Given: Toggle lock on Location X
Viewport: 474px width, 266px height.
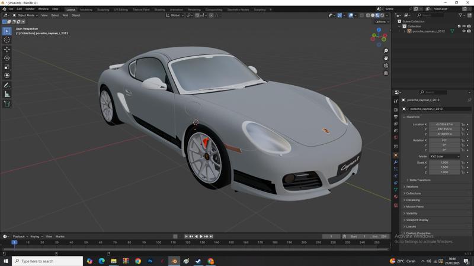Looking at the screenshot, I should point(463,124).
